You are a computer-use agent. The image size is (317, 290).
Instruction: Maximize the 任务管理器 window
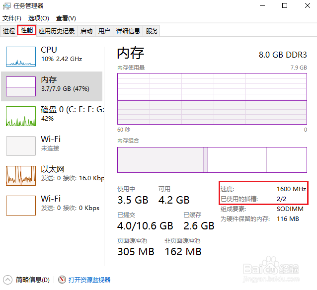point(285,5)
